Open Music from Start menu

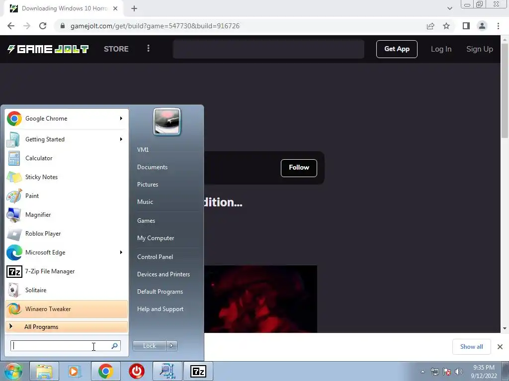[145, 202]
